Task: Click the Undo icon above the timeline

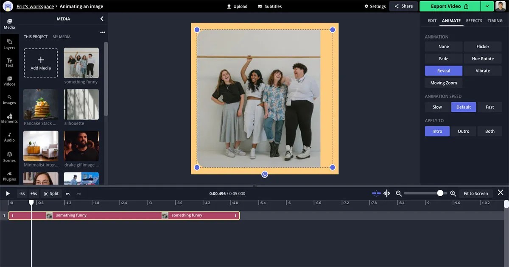Action: 68,193
